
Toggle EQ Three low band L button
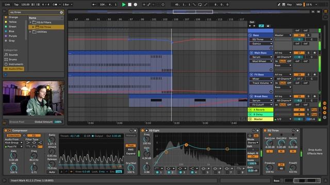tap(270, 151)
